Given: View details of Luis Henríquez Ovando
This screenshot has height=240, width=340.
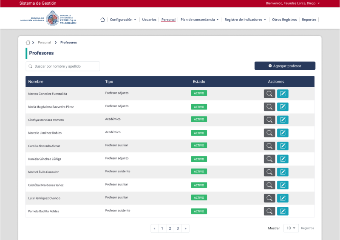Looking at the screenshot, I should click(269, 198).
